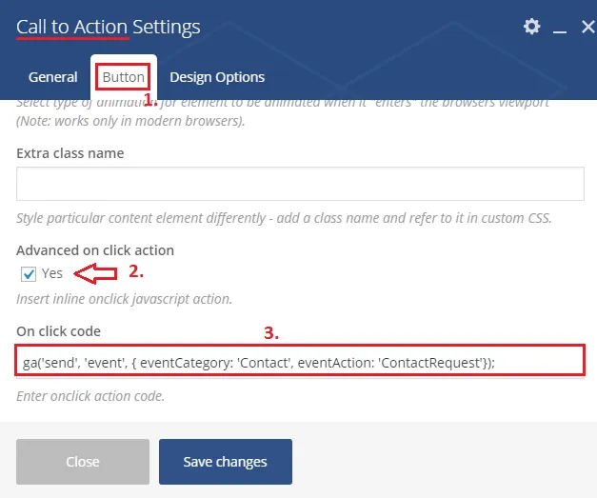Click the custom CSS class name description
597x498 pixels.
point(284,218)
